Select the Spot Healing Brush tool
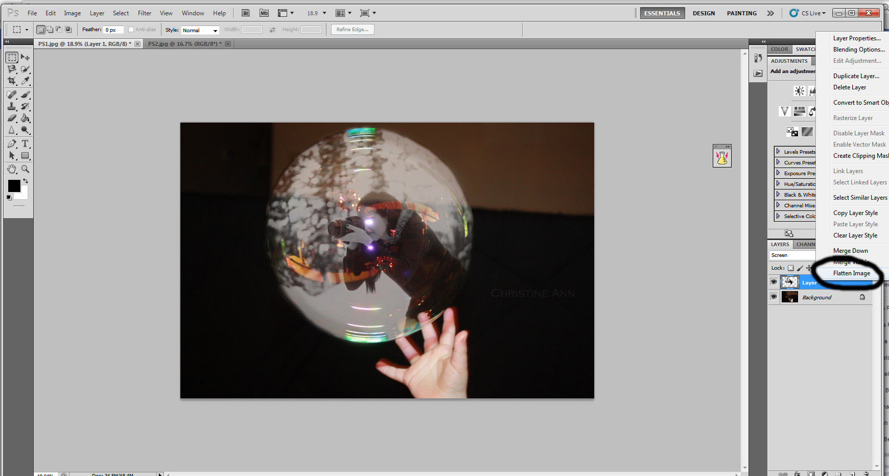889x476 pixels. 12,95
